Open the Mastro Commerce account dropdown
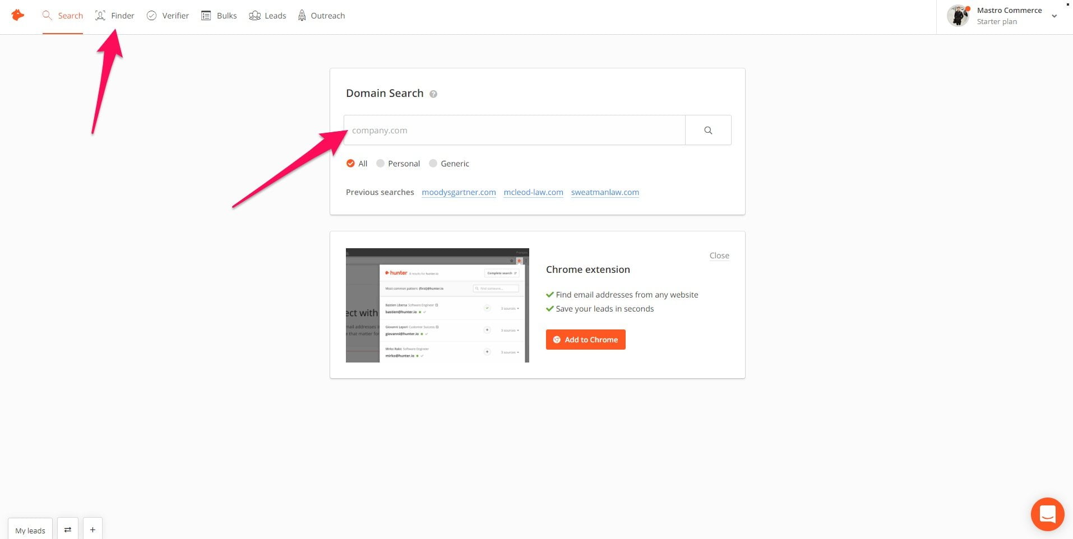The image size is (1073, 539). [x=1054, y=16]
